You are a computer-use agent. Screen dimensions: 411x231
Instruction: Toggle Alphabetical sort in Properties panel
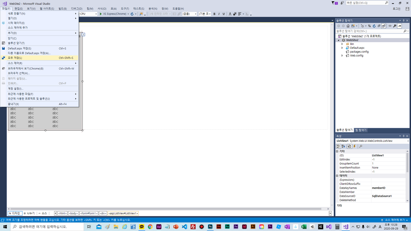tap(343, 146)
